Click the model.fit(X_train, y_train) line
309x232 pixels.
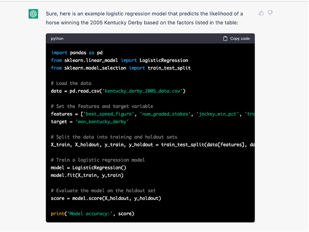click(87, 175)
